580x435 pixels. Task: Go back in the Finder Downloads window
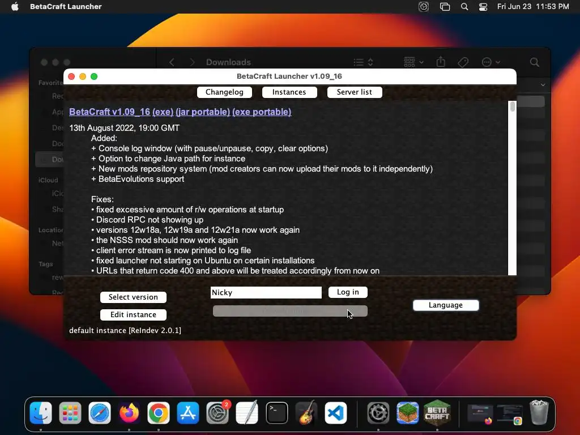pos(172,62)
